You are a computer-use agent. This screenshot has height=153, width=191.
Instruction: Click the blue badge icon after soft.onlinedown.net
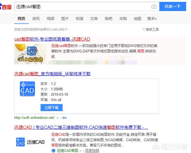65,117
